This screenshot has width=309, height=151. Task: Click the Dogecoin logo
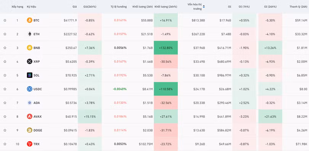tap(29, 130)
